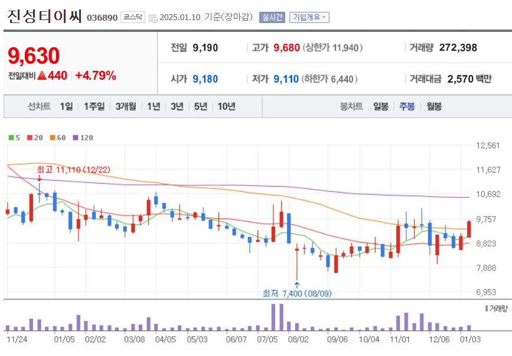Switch to 일봉 daily candle chart
This screenshot has height=356, width=512.
point(381,106)
